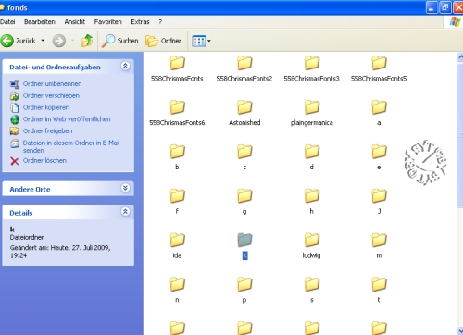This screenshot has height=335, width=463.
Task: Open the Extras menu
Action: tap(140, 22)
